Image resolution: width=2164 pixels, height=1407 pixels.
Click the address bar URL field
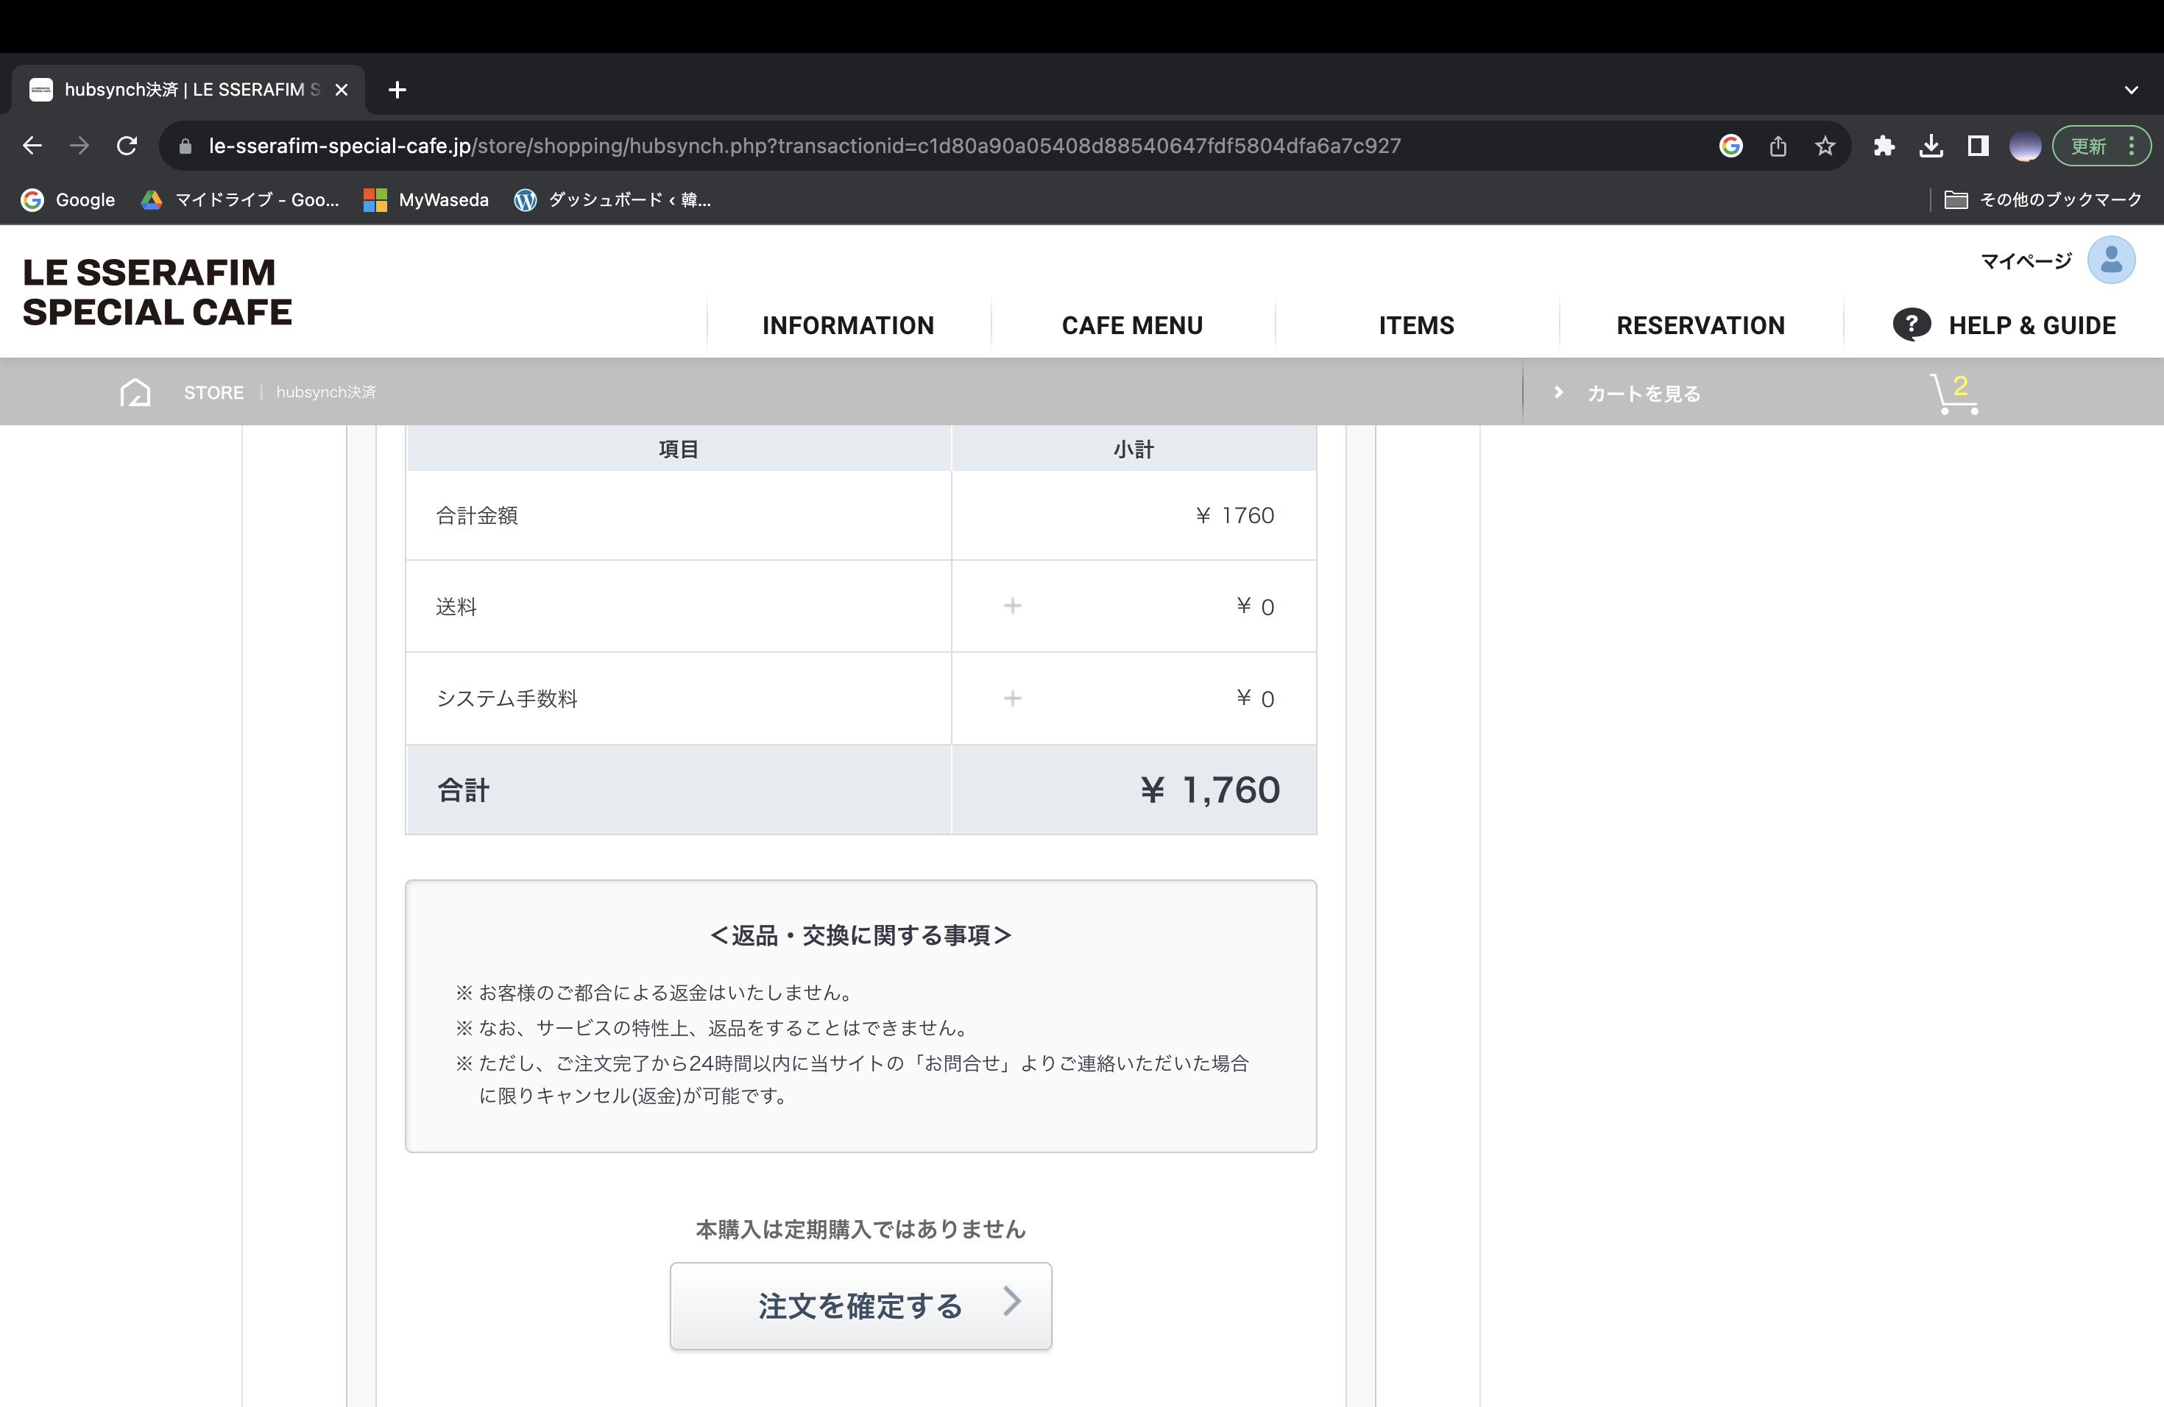(804, 146)
